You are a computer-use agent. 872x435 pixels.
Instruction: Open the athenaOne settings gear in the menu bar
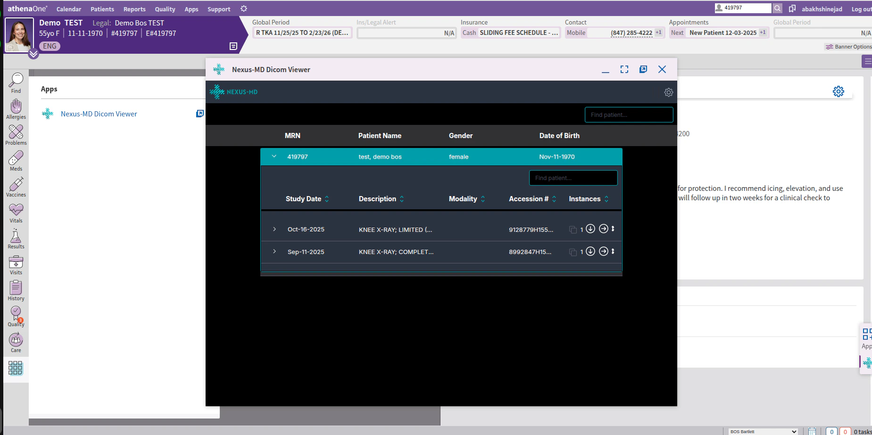[x=244, y=8]
